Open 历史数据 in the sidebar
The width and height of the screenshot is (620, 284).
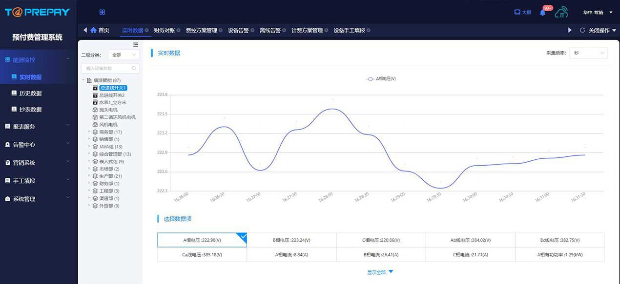pyautogui.click(x=30, y=94)
